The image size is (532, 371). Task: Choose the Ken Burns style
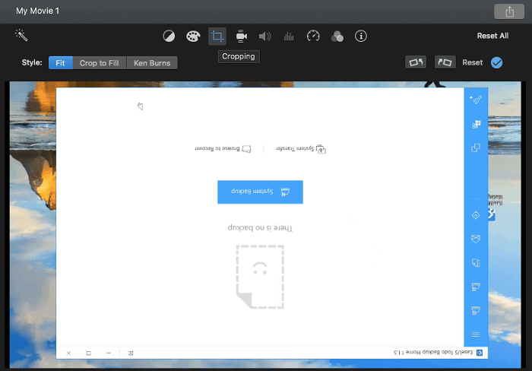[152, 63]
